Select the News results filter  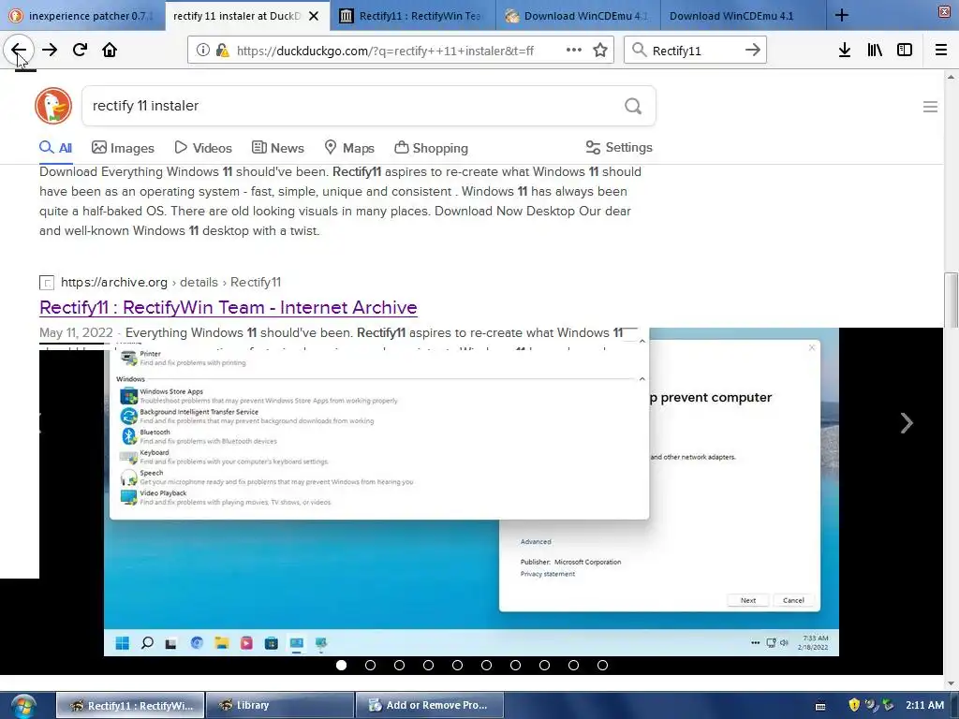(278, 148)
